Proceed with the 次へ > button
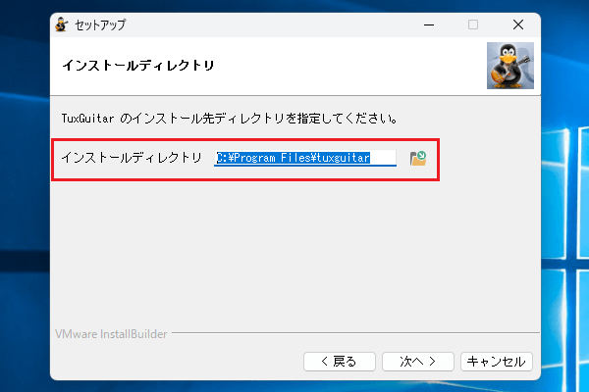Image resolution: width=589 pixels, height=392 pixels. point(416,361)
